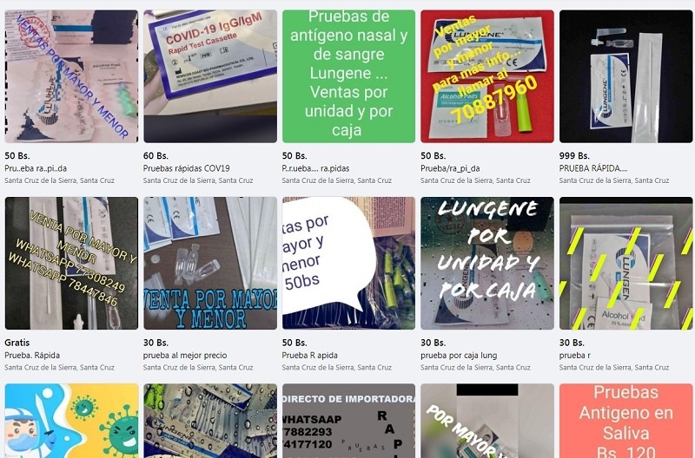Open the green 'Pruebas de antígeno nasal' image
Viewport: 695px width, 458px height.
coord(349,76)
